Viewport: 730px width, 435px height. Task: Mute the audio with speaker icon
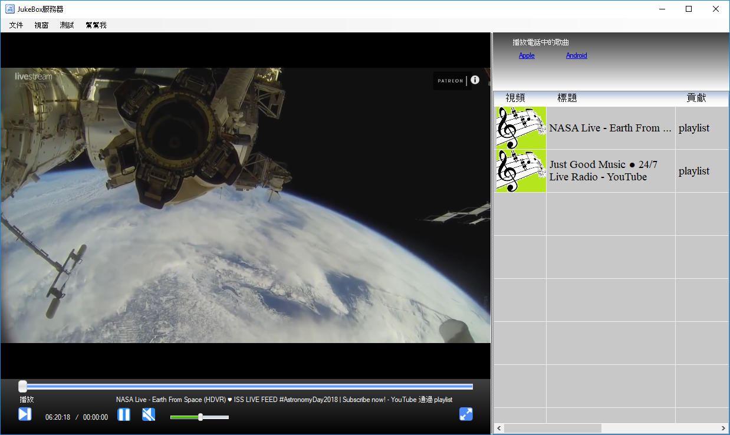pyautogui.click(x=149, y=414)
